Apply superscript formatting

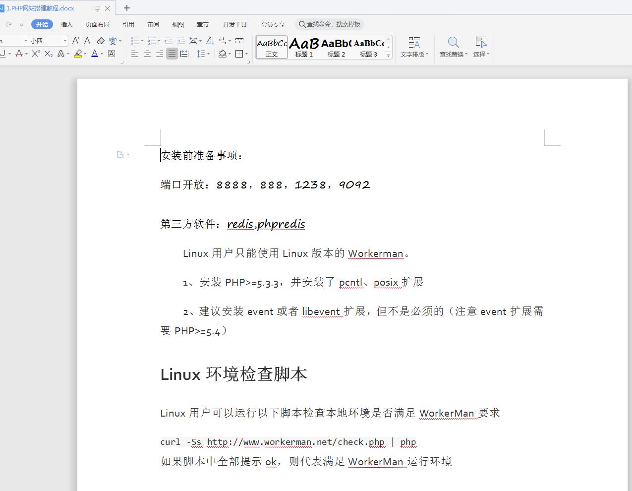tap(36, 54)
